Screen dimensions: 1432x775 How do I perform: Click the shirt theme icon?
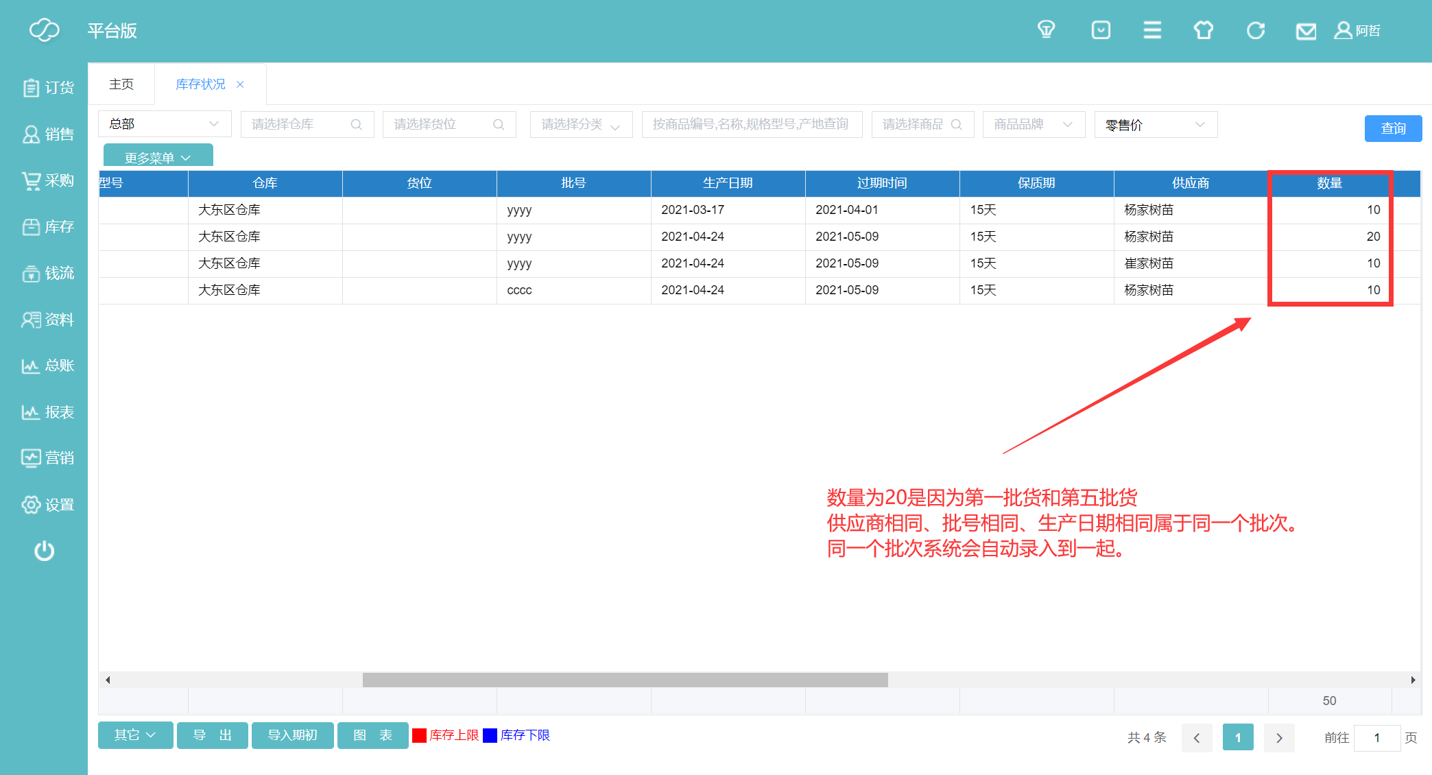(x=1203, y=30)
